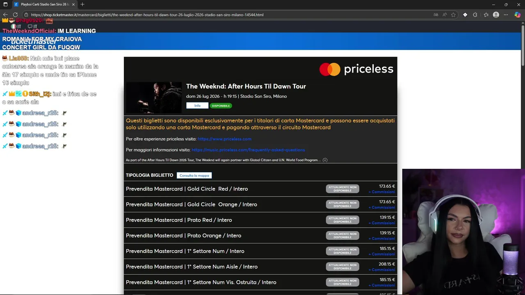Select the Playboi Carti Stadio San Siro tab
This screenshot has height=295, width=525.
44,5
